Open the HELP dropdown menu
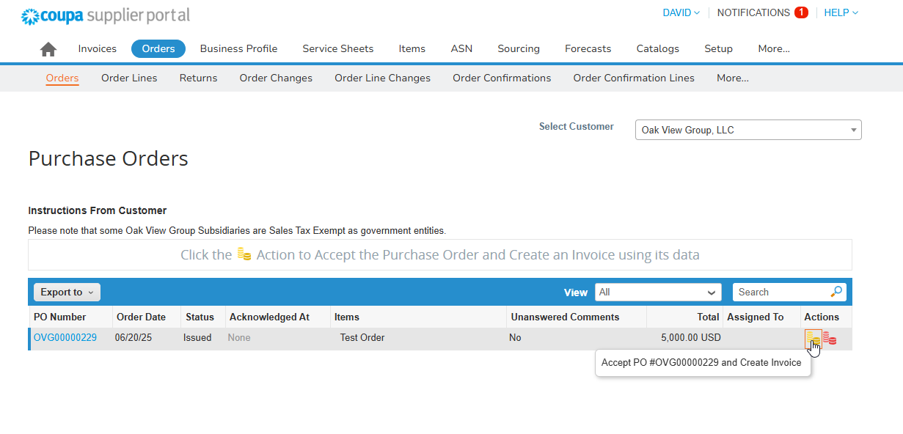This screenshot has width=903, height=434. click(x=841, y=12)
